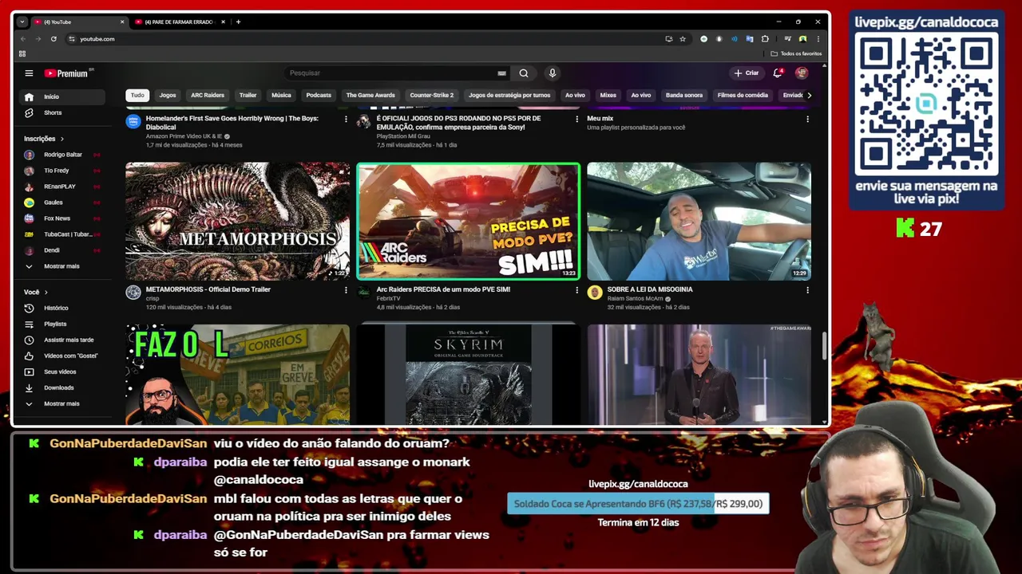Expand the Você section header
Viewport: 1022px width, 574px height.
click(x=36, y=292)
